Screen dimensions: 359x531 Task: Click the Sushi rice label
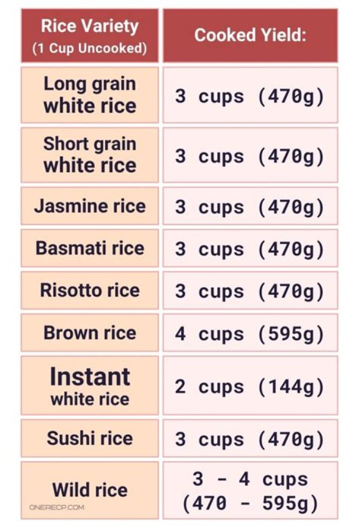click(90, 438)
